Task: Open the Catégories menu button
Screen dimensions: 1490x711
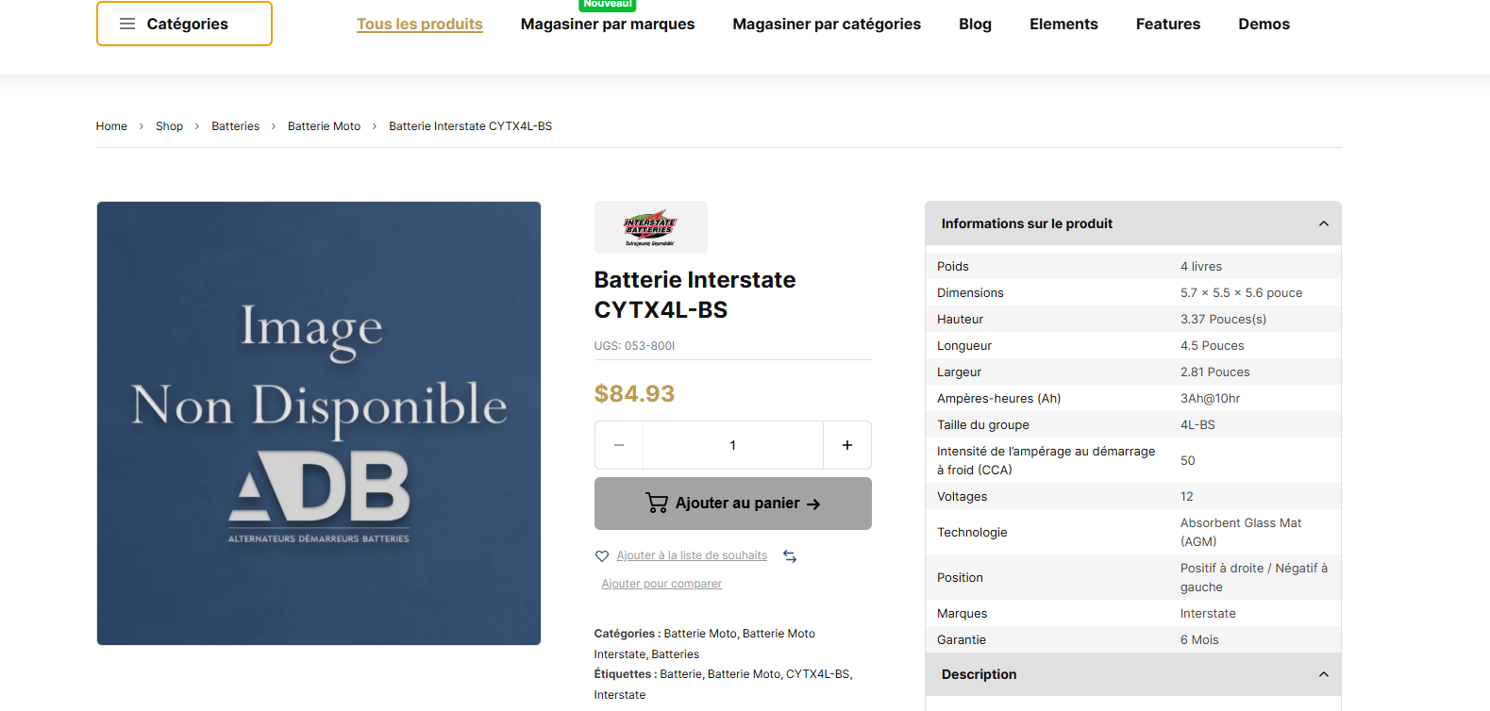Action: click(x=184, y=24)
